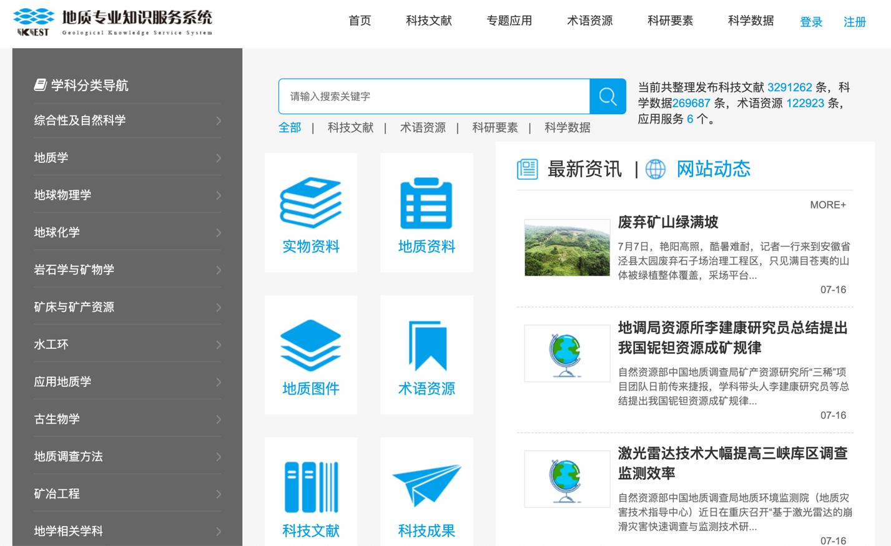Click the magnifier search button

608,96
